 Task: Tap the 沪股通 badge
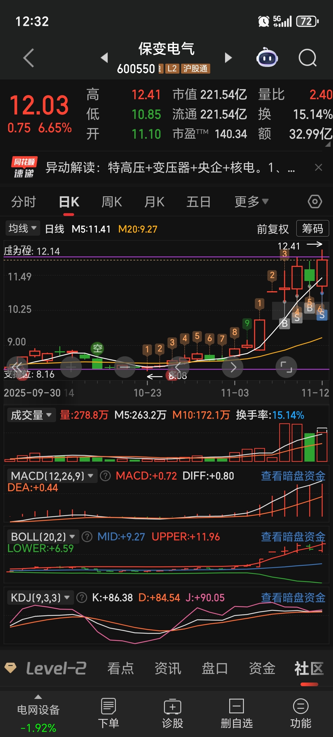point(196,69)
